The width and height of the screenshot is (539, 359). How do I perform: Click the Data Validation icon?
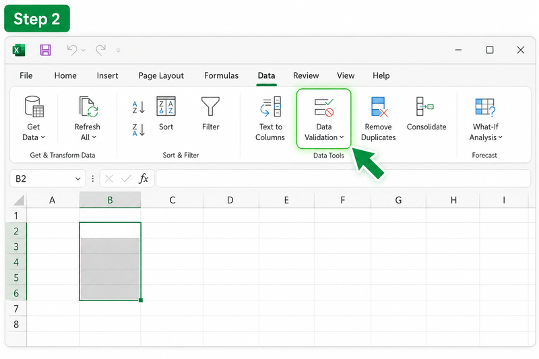324,107
